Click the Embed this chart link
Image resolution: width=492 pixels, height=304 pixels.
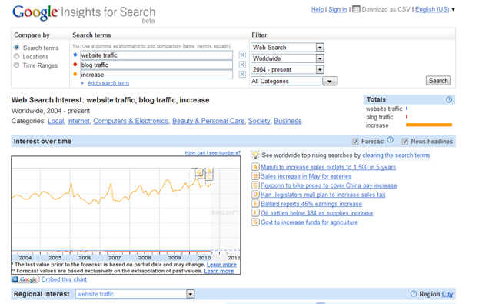(64, 279)
